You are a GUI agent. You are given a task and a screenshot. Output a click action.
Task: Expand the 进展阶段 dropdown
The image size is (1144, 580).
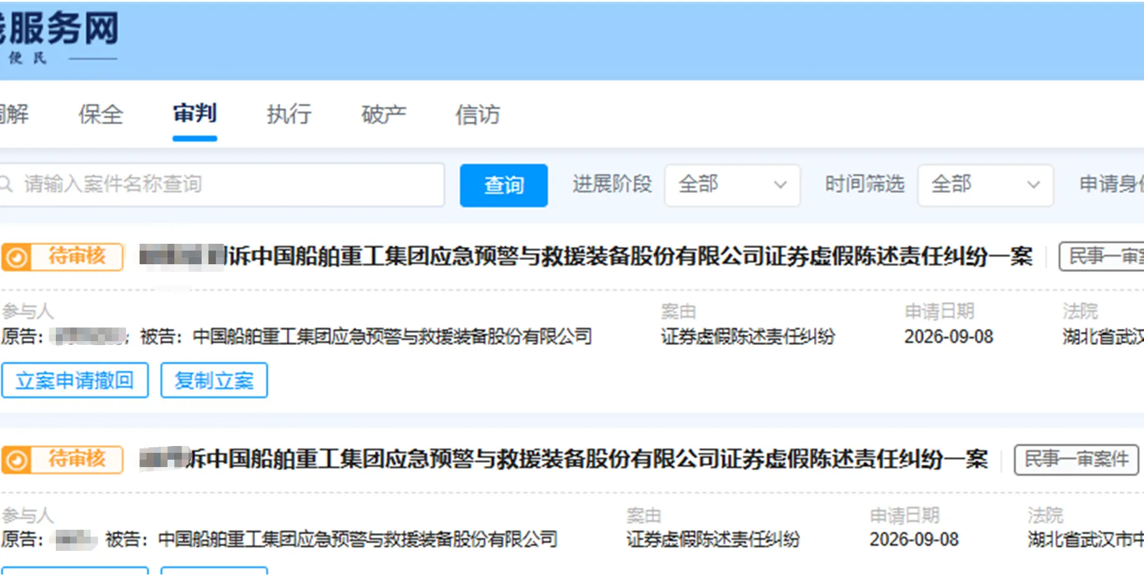(x=732, y=185)
